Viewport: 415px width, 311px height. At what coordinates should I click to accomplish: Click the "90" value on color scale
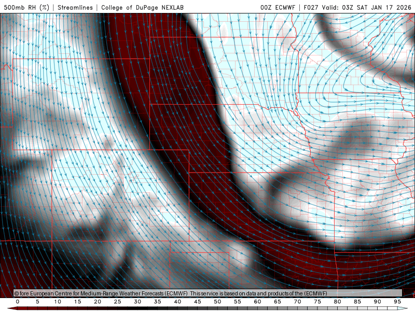pos(378,302)
